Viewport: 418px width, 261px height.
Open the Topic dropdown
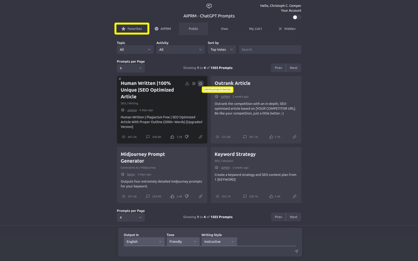[x=135, y=50]
